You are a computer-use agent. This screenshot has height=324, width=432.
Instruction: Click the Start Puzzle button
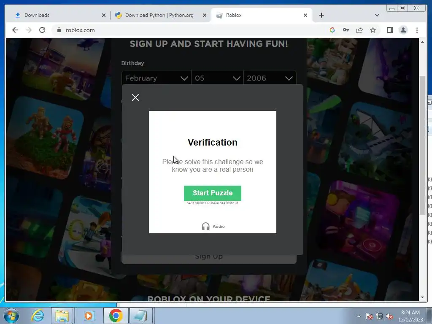tap(213, 193)
